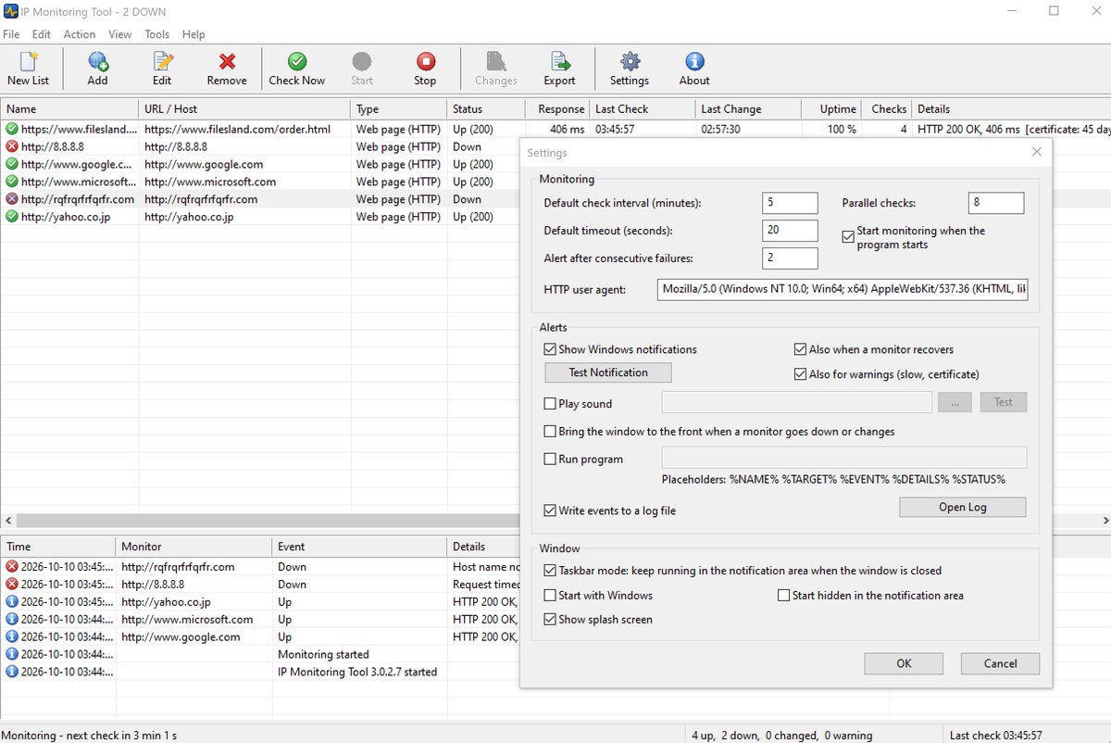Toggle Also for warnings checkbox
Image resolution: width=1111 pixels, height=743 pixels.
pos(800,374)
